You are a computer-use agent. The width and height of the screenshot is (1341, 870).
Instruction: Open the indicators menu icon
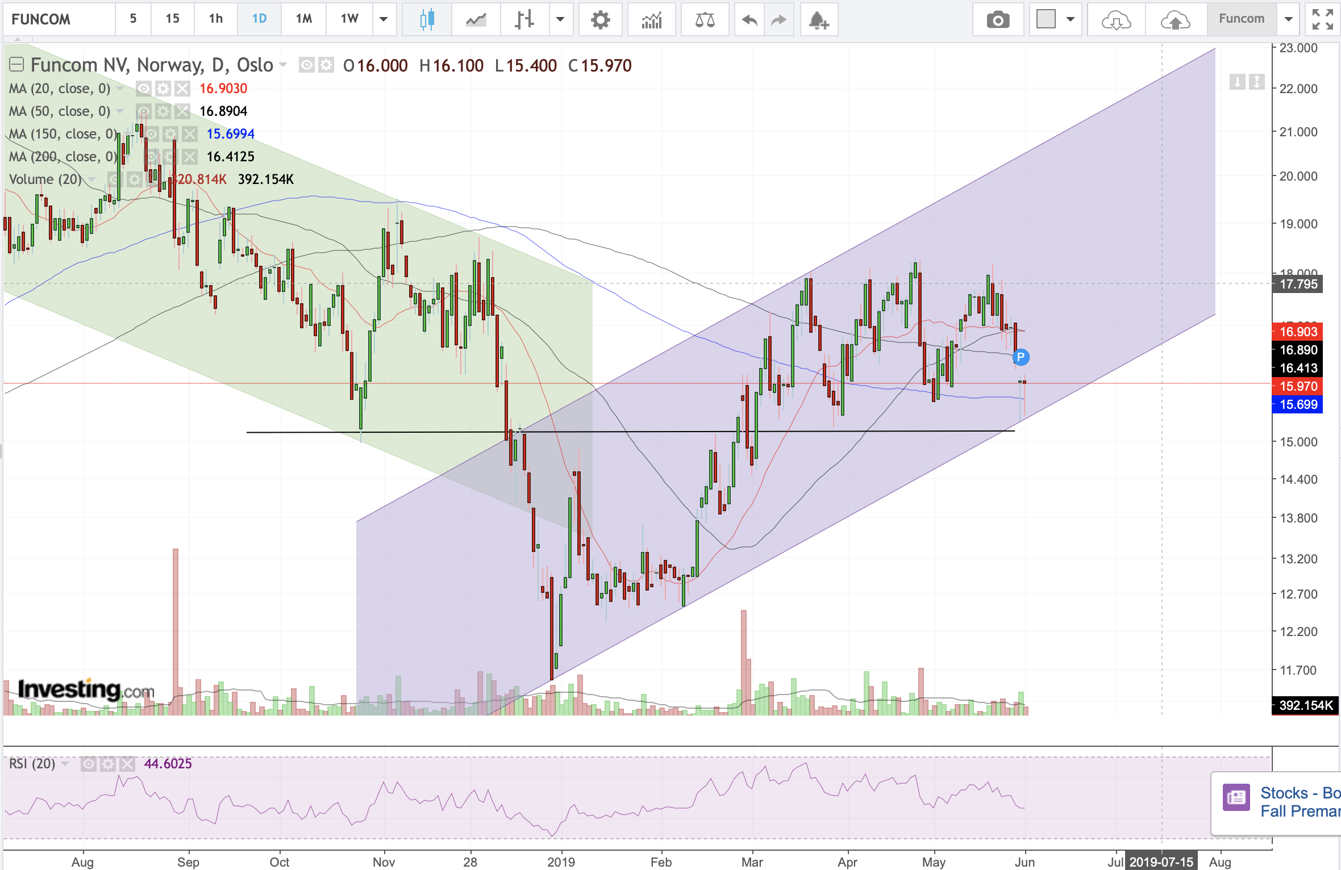652,20
